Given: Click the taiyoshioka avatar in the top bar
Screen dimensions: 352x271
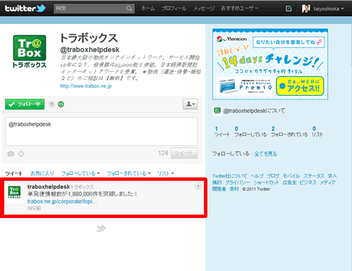Looking at the screenshot, I should [x=306, y=9].
